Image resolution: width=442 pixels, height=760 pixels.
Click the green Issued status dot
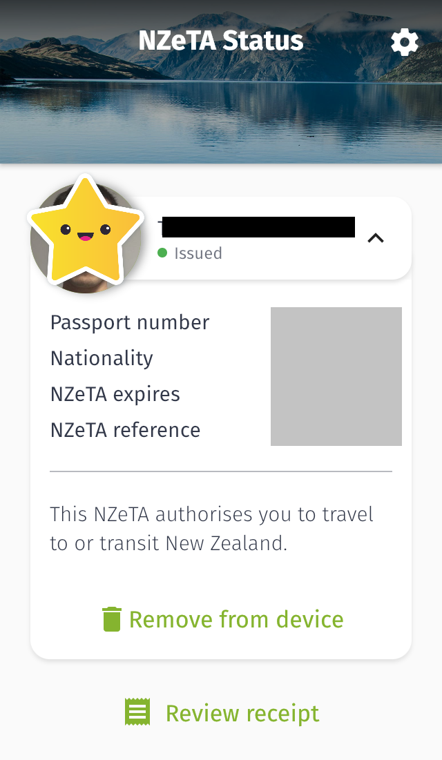pos(162,253)
